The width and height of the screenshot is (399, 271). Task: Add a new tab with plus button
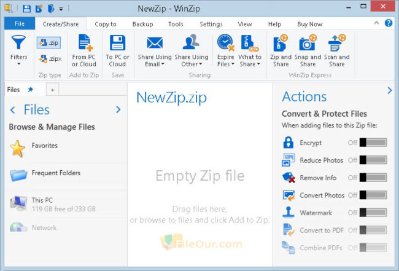coord(52,90)
